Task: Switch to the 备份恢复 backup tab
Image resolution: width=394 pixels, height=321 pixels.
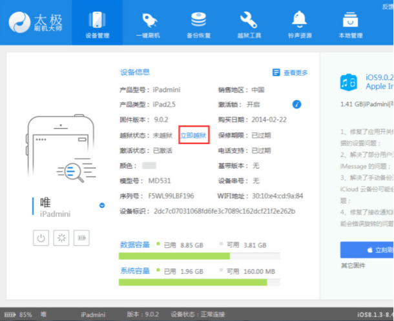Action: point(198,24)
